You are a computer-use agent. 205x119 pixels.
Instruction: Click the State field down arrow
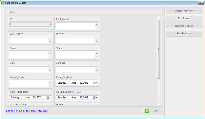[x=97, y=56]
